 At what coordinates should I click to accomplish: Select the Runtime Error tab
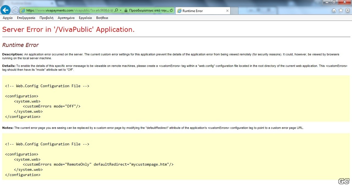[x=203, y=11]
